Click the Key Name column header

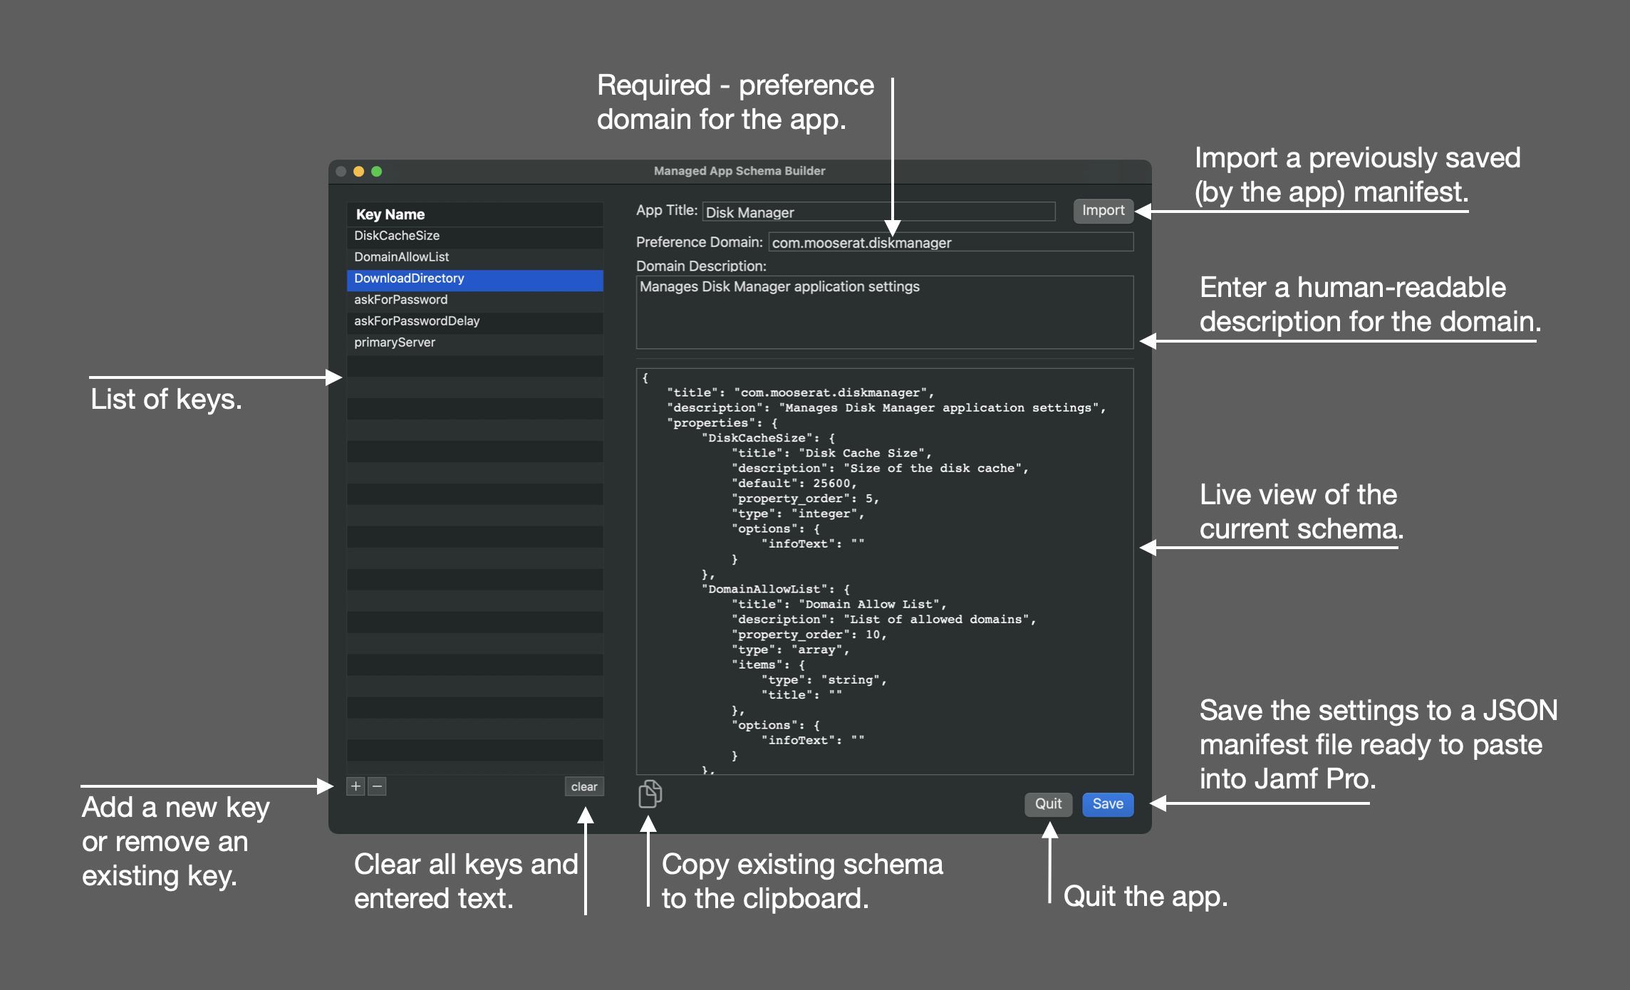pos(475,214)
